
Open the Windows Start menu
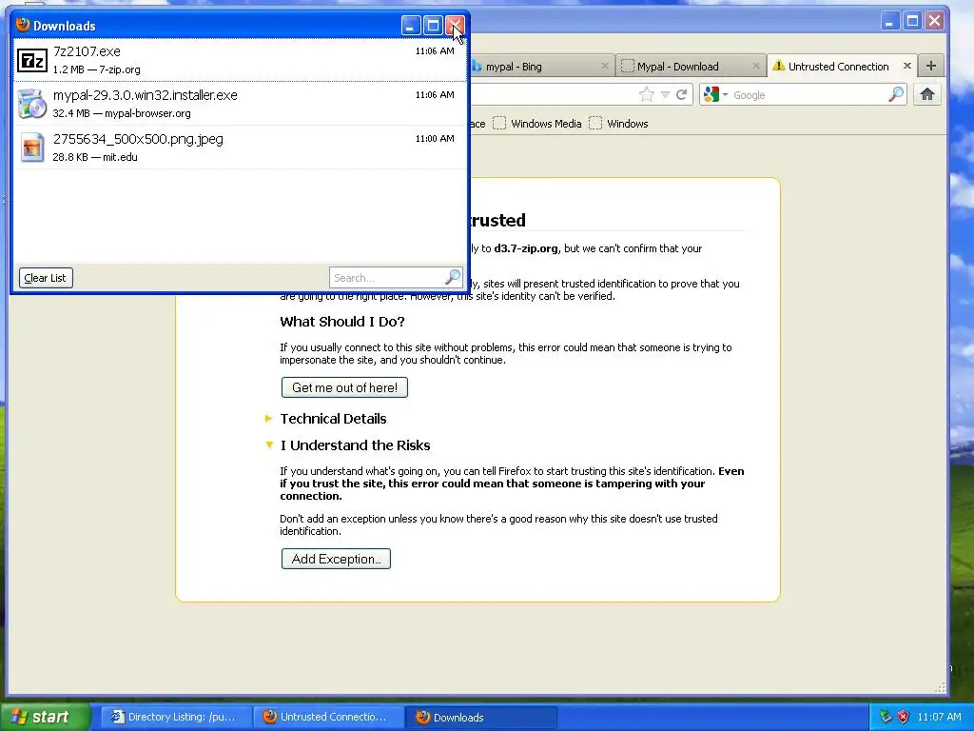click(x=44, y=717)
